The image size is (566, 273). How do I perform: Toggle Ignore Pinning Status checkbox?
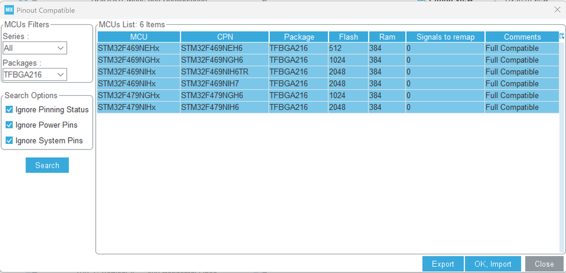(x=10, y=110)
